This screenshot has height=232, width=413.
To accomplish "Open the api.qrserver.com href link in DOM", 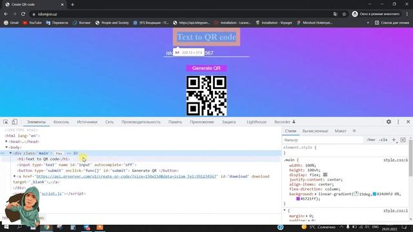I will 126,176.
